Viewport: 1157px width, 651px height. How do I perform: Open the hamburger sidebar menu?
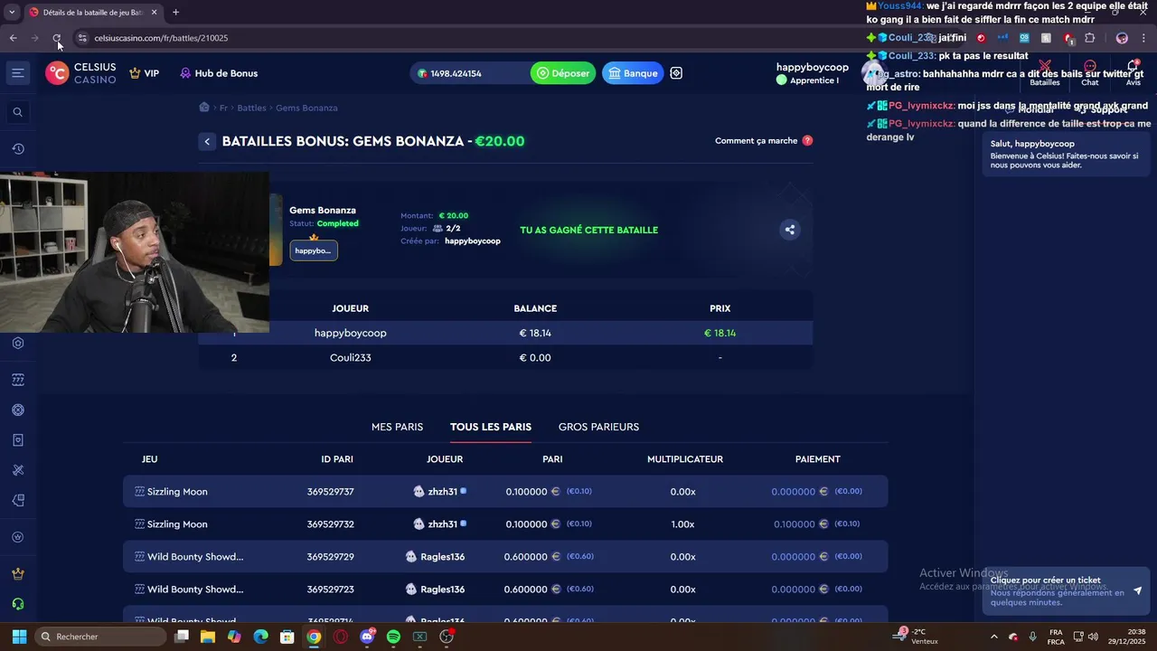[17, 73]
